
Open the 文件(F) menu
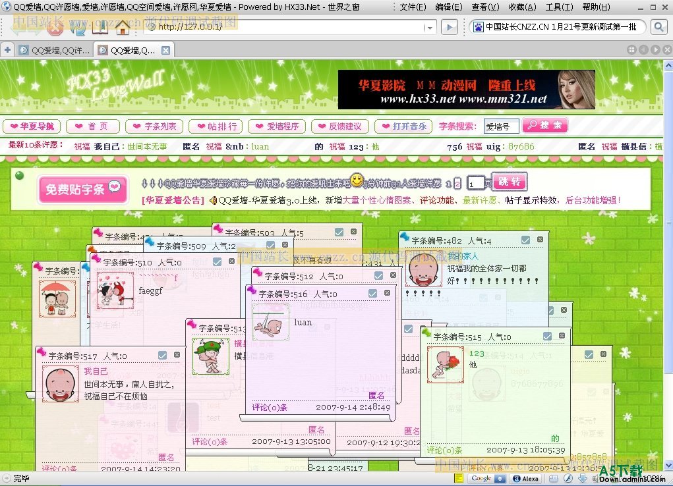[x=413, y=7]
